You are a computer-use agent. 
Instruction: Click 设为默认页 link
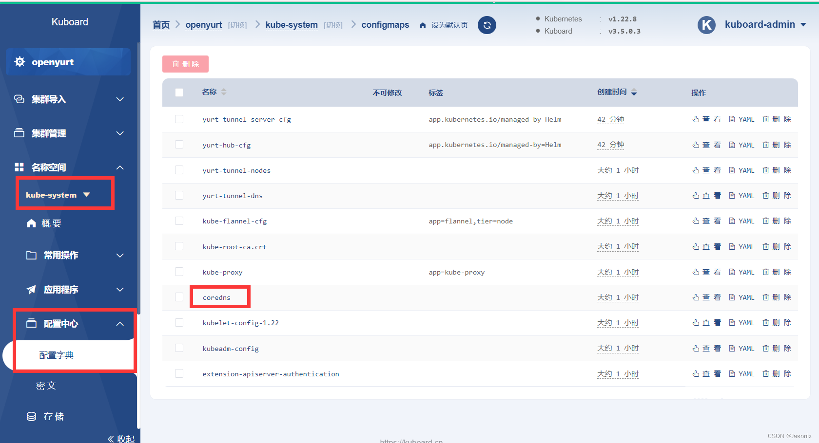point(449,25)
